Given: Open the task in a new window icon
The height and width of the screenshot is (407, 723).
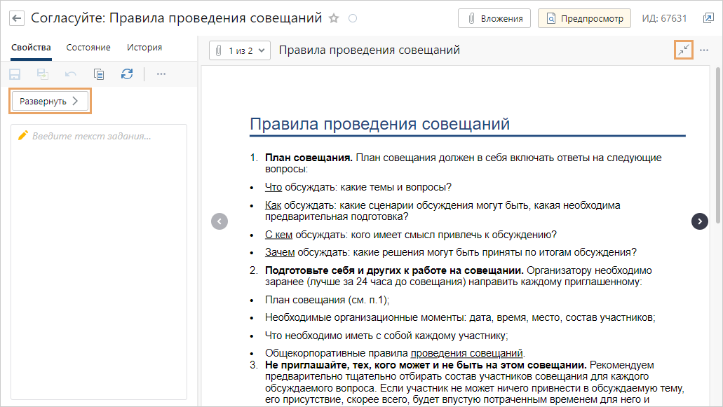Looking at the screenshot, I should click(x=708, y=19).
